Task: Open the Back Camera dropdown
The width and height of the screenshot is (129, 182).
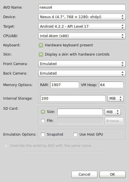Action: click(82, 73)
